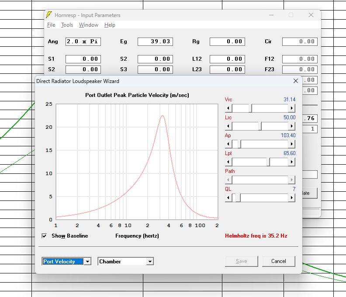Click the Frequency (hertz) axis label
This screenshot has width=346, height=297.
137,236
